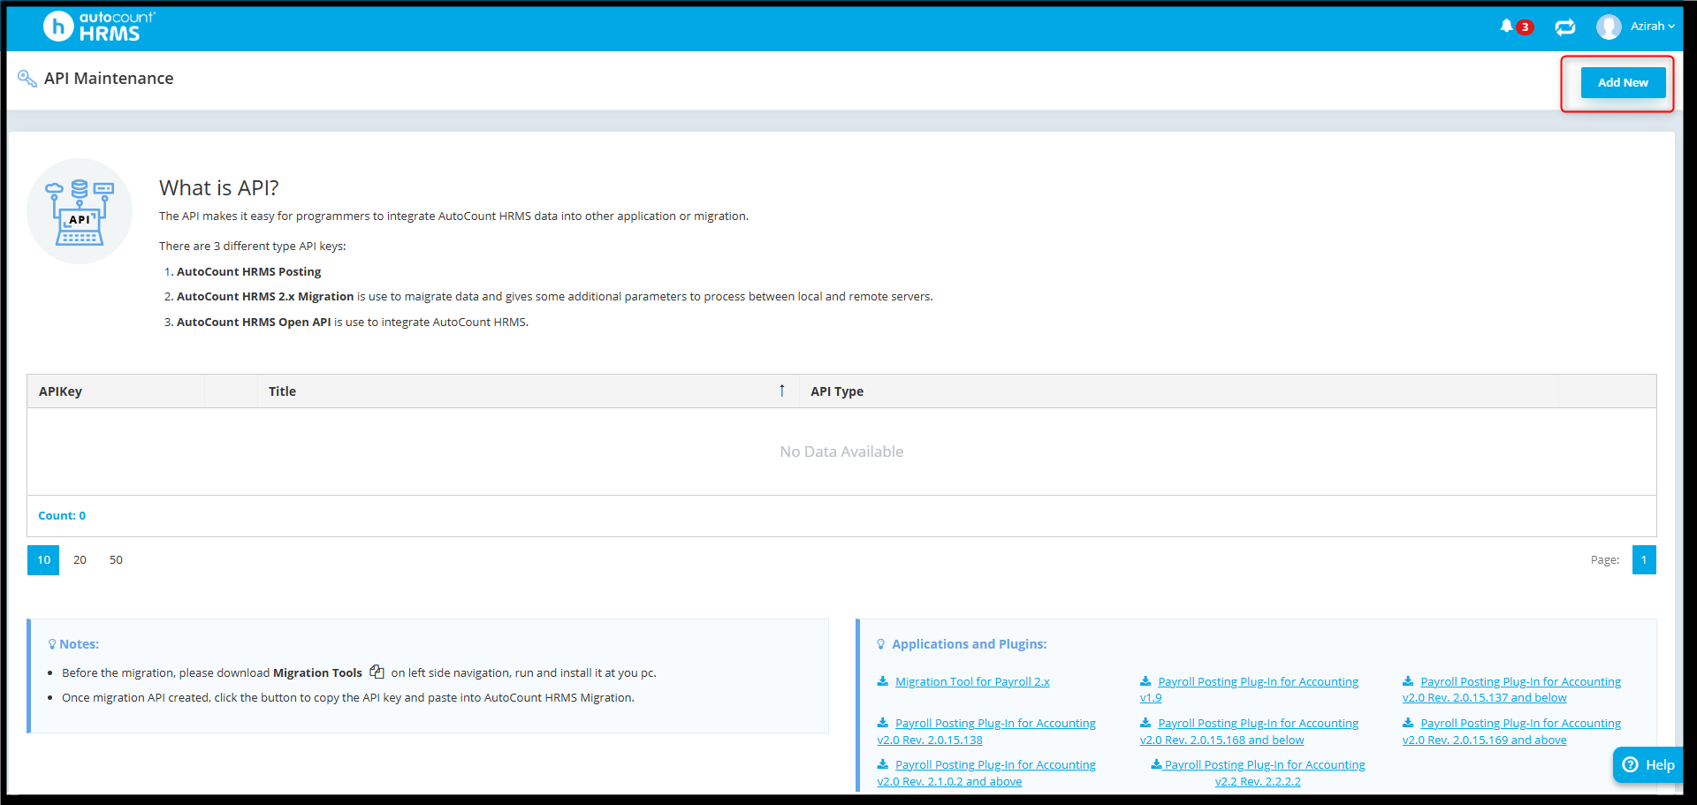This screenshot has height=805, width=1697.
Task: Click AutoCount HRMS 2.x Migration text
Action: [x=265, y=297]
